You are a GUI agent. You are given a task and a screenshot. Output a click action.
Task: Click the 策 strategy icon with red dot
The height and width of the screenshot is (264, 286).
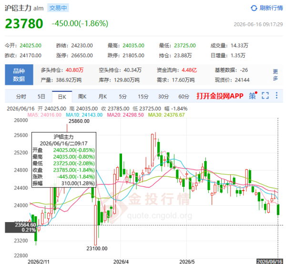coord(253,95)
